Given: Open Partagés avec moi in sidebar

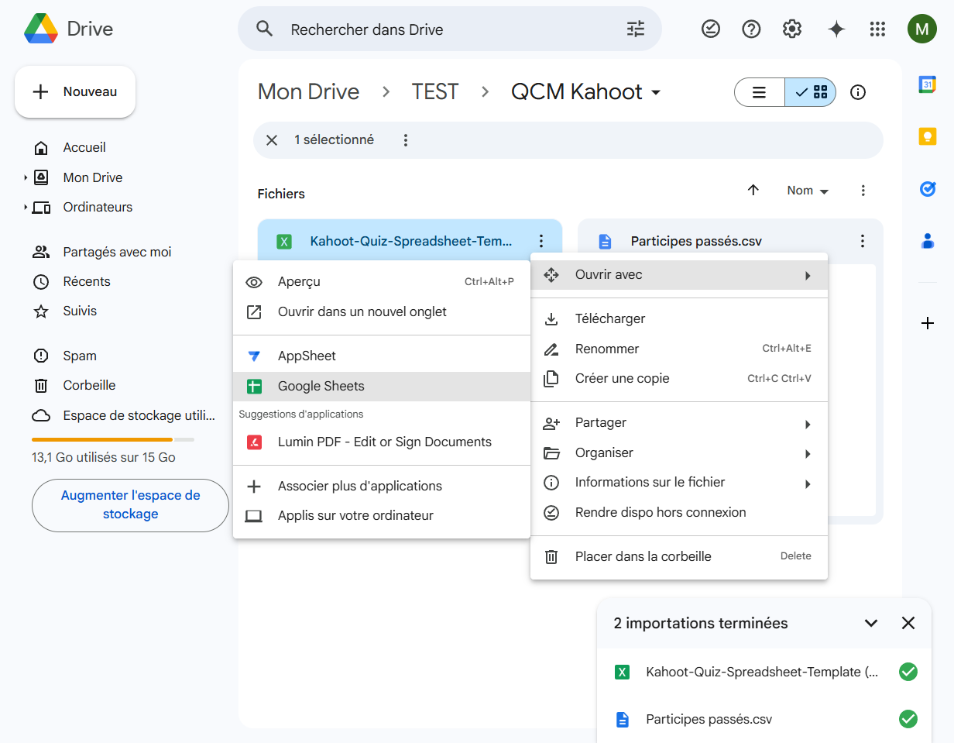Looking at the screenshot, I should click(116, 252).
